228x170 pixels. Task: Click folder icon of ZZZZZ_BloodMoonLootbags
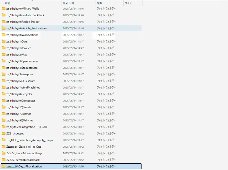[x=4, y=153]
